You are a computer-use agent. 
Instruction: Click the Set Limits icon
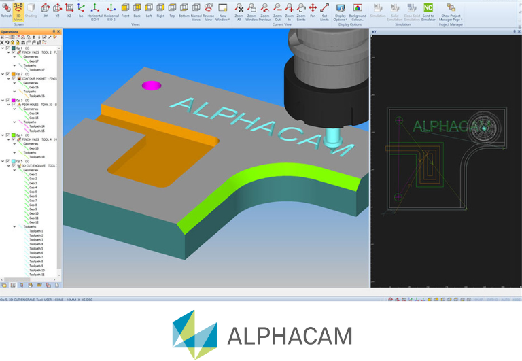tap(324, 9)
